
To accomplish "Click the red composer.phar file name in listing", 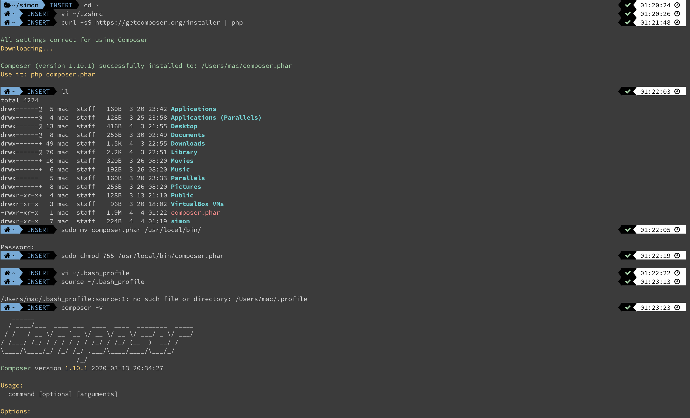I will click(x=195, y=213).
